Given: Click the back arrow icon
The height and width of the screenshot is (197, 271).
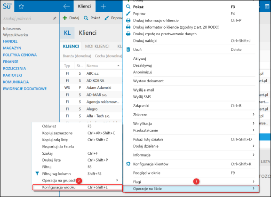Looking at the screenshot, I should pyautogui.click(x=66, y=7).
